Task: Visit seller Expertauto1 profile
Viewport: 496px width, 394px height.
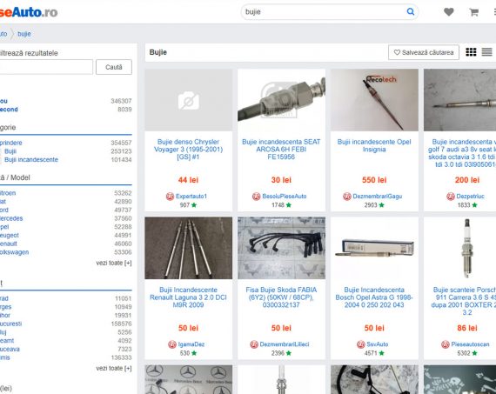Action: (x=191, y=196)
